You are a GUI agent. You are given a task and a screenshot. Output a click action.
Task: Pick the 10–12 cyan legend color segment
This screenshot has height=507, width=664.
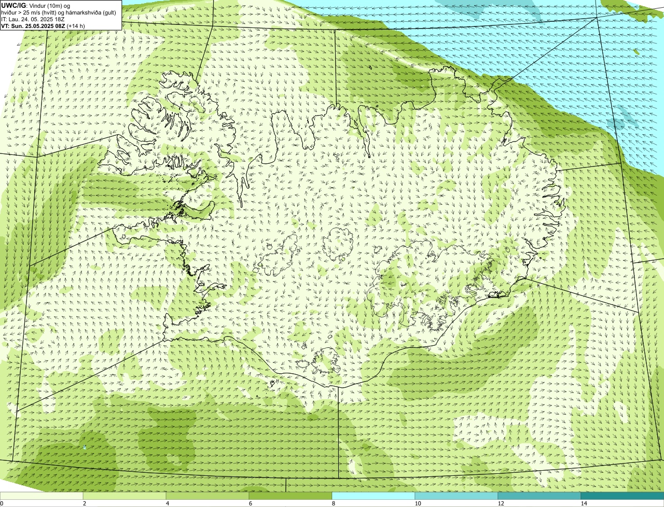(457, 496)
